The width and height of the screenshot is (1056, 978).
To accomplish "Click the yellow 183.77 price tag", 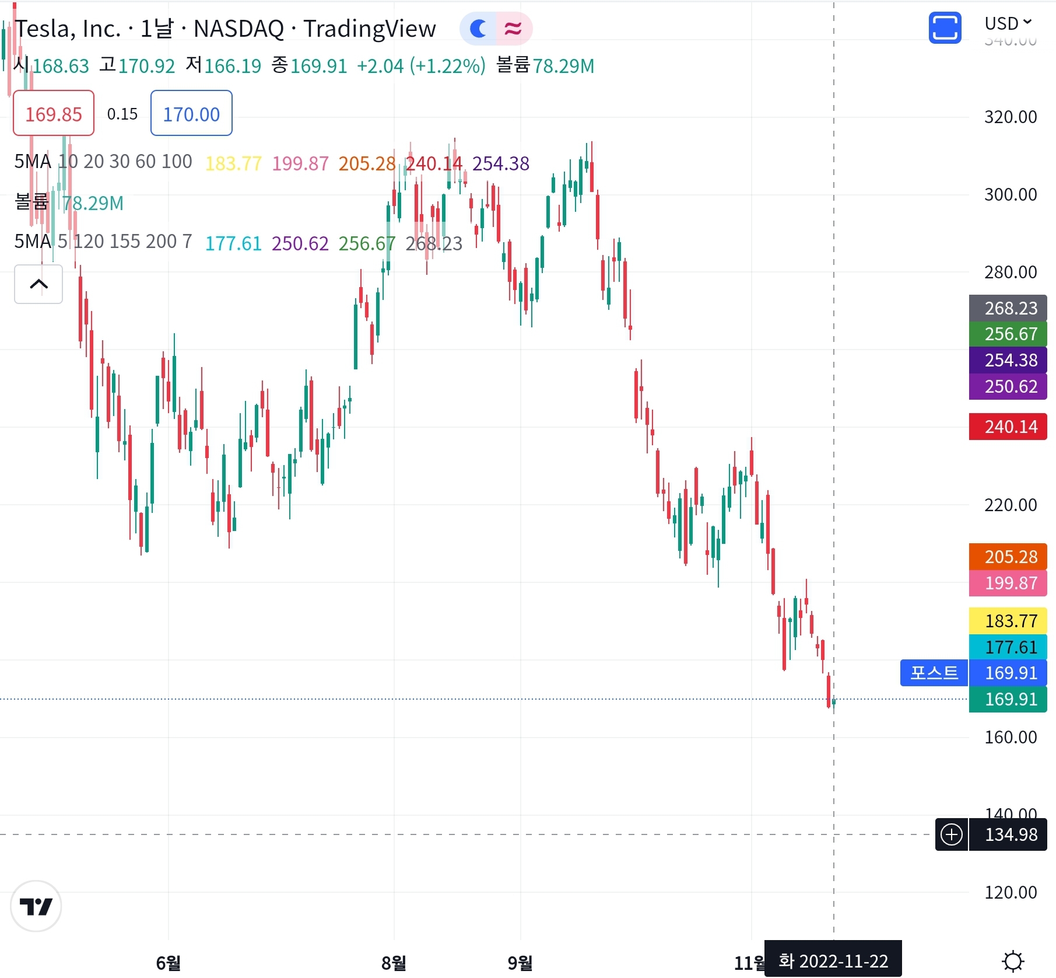I will point(1008,621).
